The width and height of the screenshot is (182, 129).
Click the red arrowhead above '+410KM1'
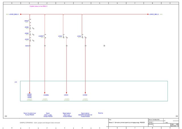click(x=45, y=93)
